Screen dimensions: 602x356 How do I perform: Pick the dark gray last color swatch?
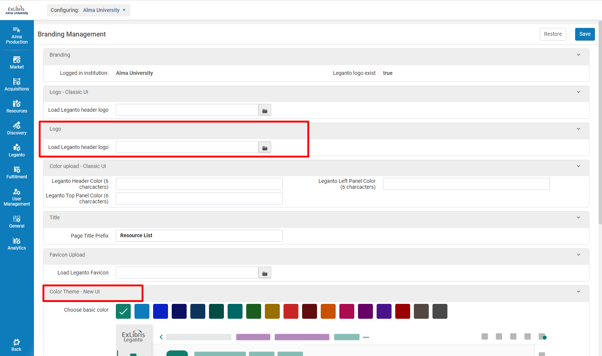pyautogui.click(x=440, y=311)
